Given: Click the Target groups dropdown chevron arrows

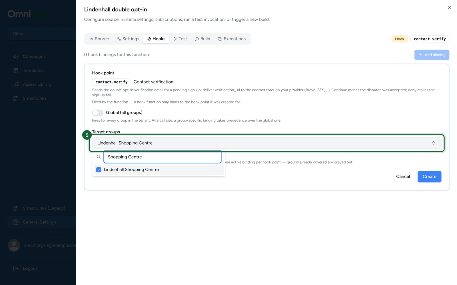Looking at the screenshot, I should pos(433,143).
